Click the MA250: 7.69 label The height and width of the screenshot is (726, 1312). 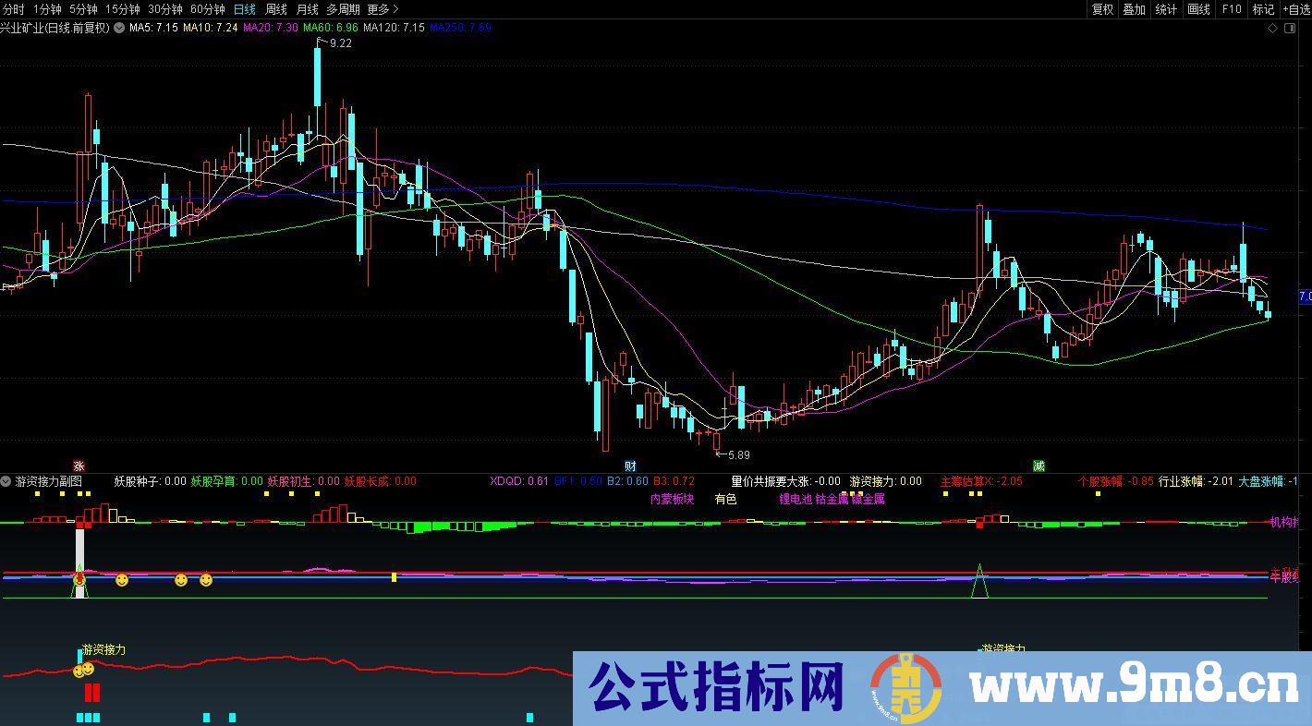tap(460, 28)
